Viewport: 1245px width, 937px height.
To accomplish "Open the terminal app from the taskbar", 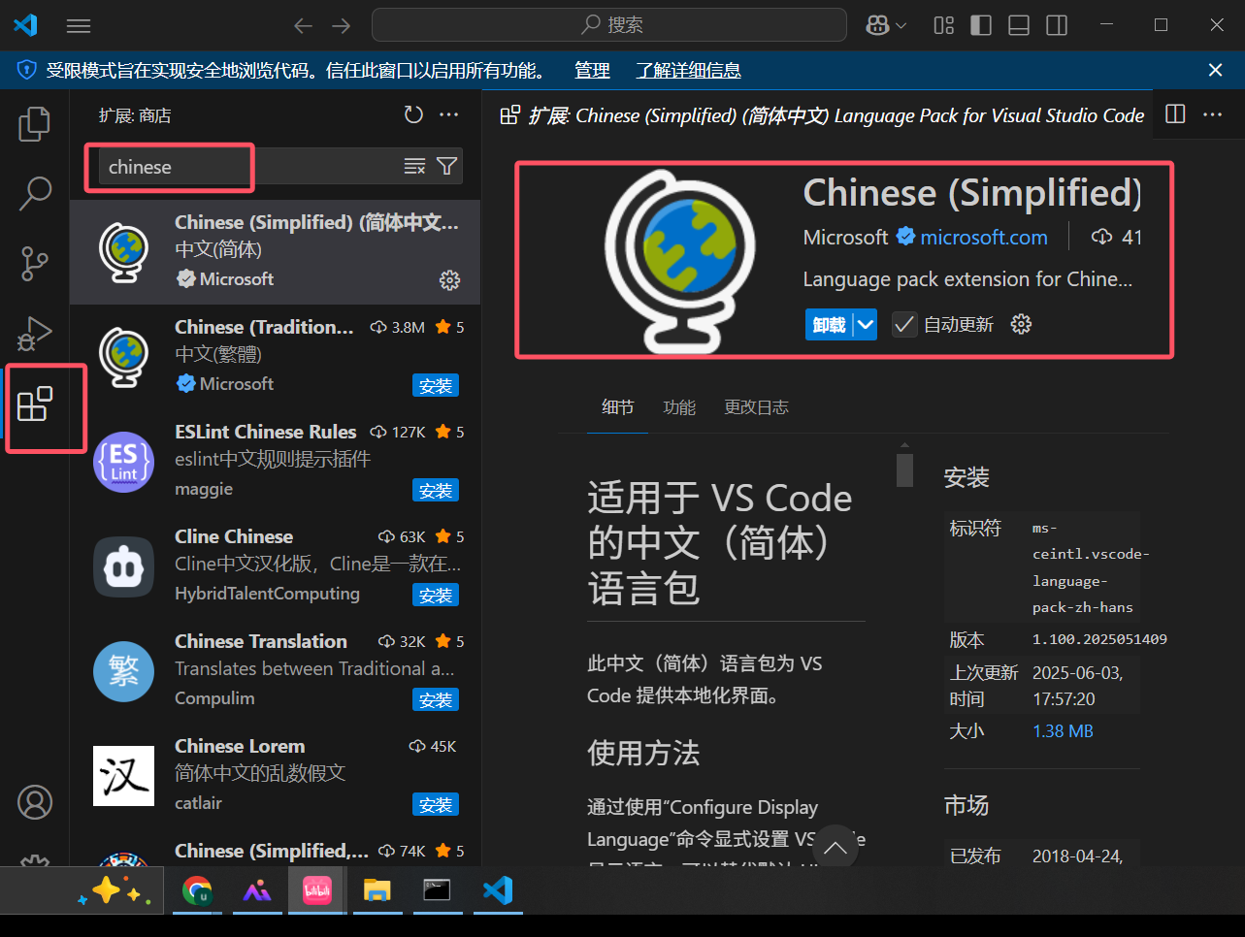I will click(x=437, y=890).
